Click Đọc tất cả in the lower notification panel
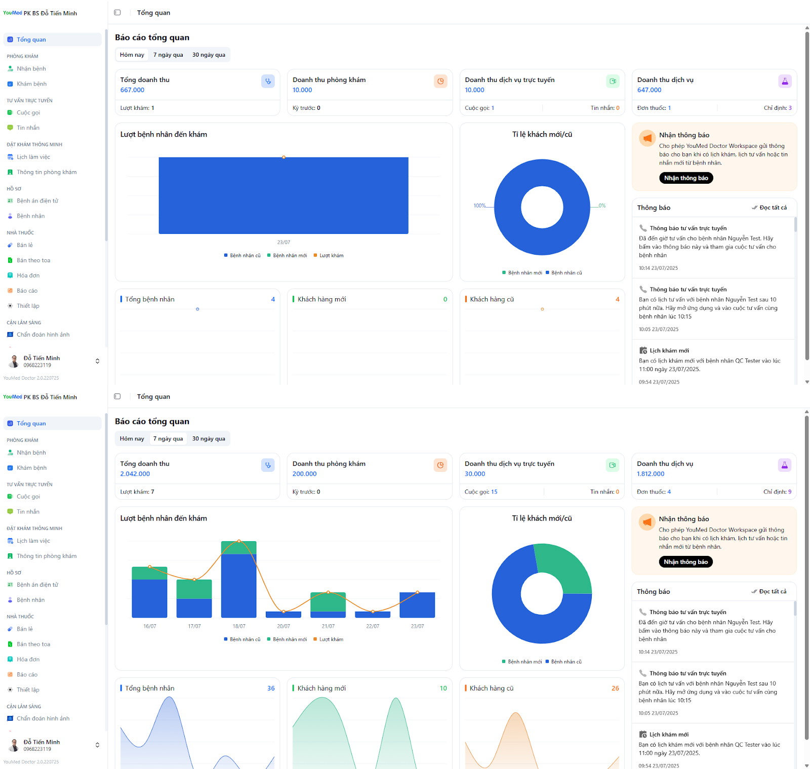810x769 pixels. (769, 591)
